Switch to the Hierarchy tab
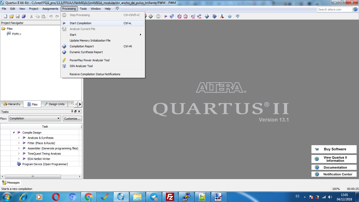The image size is (359, 202). point(12,104)
